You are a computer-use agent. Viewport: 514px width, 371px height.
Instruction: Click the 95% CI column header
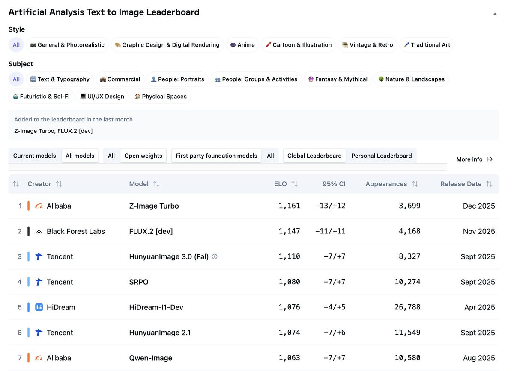334,184
